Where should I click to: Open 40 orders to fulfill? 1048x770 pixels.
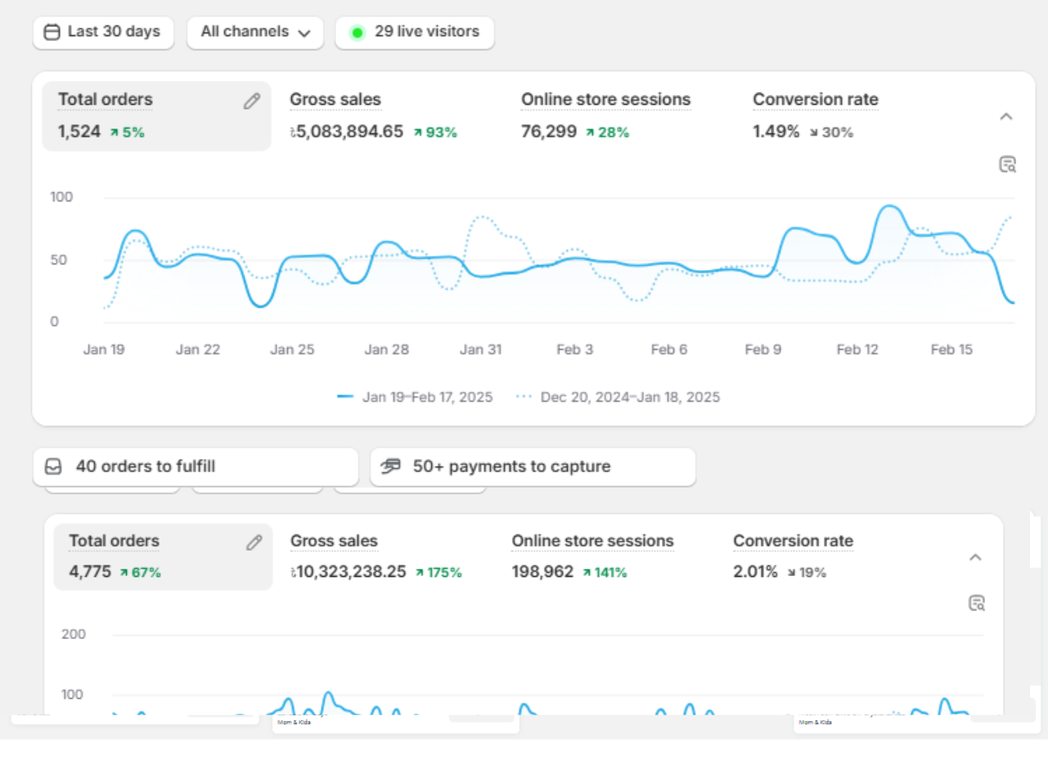[196, 466]
